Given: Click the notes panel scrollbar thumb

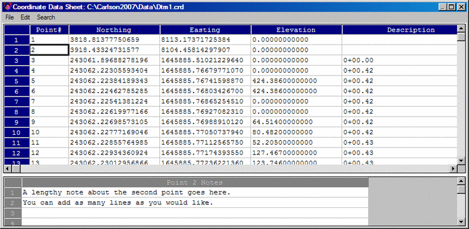Looking at the screenshot, I should pyautogui.click(x=461, y=189).
